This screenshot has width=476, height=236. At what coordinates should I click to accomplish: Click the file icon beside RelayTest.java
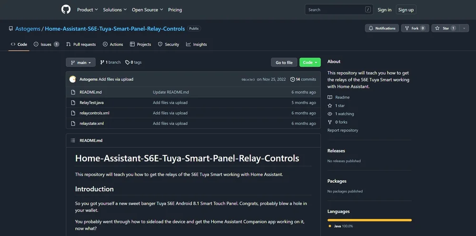(x=73, y=102)
